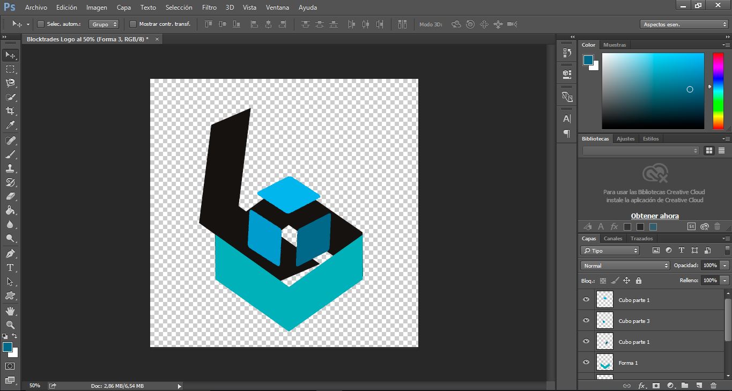Click the hue spectrum slider in Color panel

click(x=718, y=91)
